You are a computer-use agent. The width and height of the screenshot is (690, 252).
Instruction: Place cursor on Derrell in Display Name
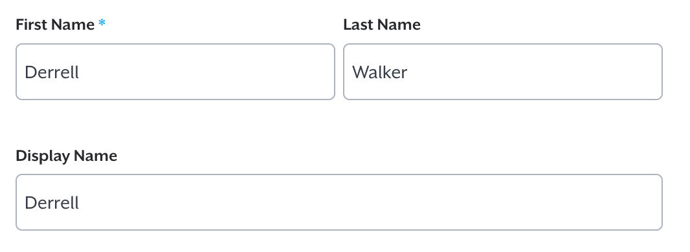pyautogui.click(x=52, y=203)
